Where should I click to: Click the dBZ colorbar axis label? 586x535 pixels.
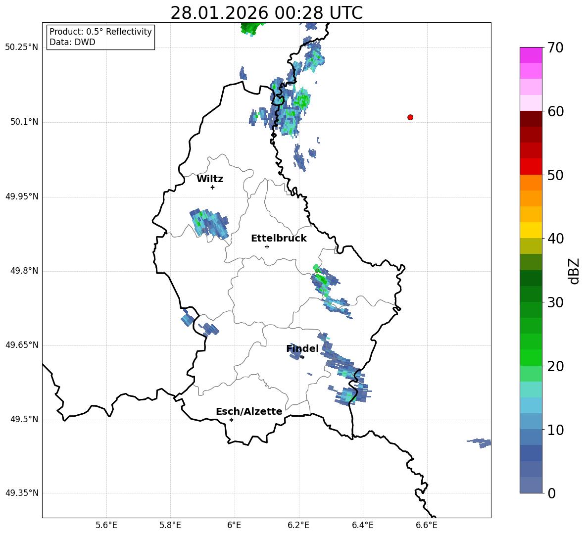pyautogui.click(x=574, y=271)
